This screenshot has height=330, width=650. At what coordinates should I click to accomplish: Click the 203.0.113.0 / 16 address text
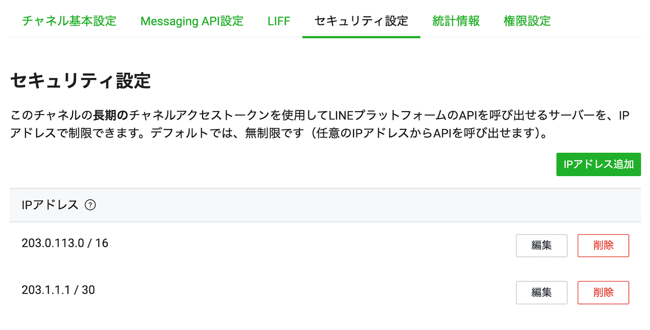(65, 243)
